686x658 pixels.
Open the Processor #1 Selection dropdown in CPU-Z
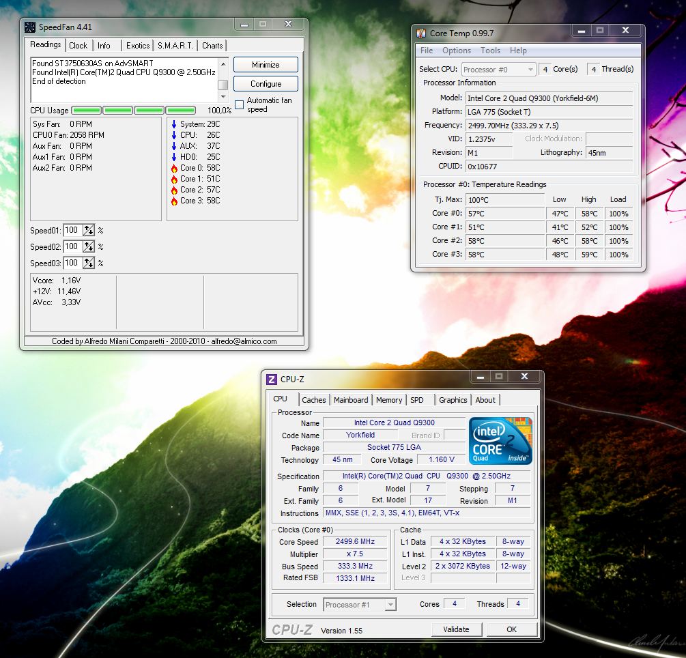click(x=360, y=605)
